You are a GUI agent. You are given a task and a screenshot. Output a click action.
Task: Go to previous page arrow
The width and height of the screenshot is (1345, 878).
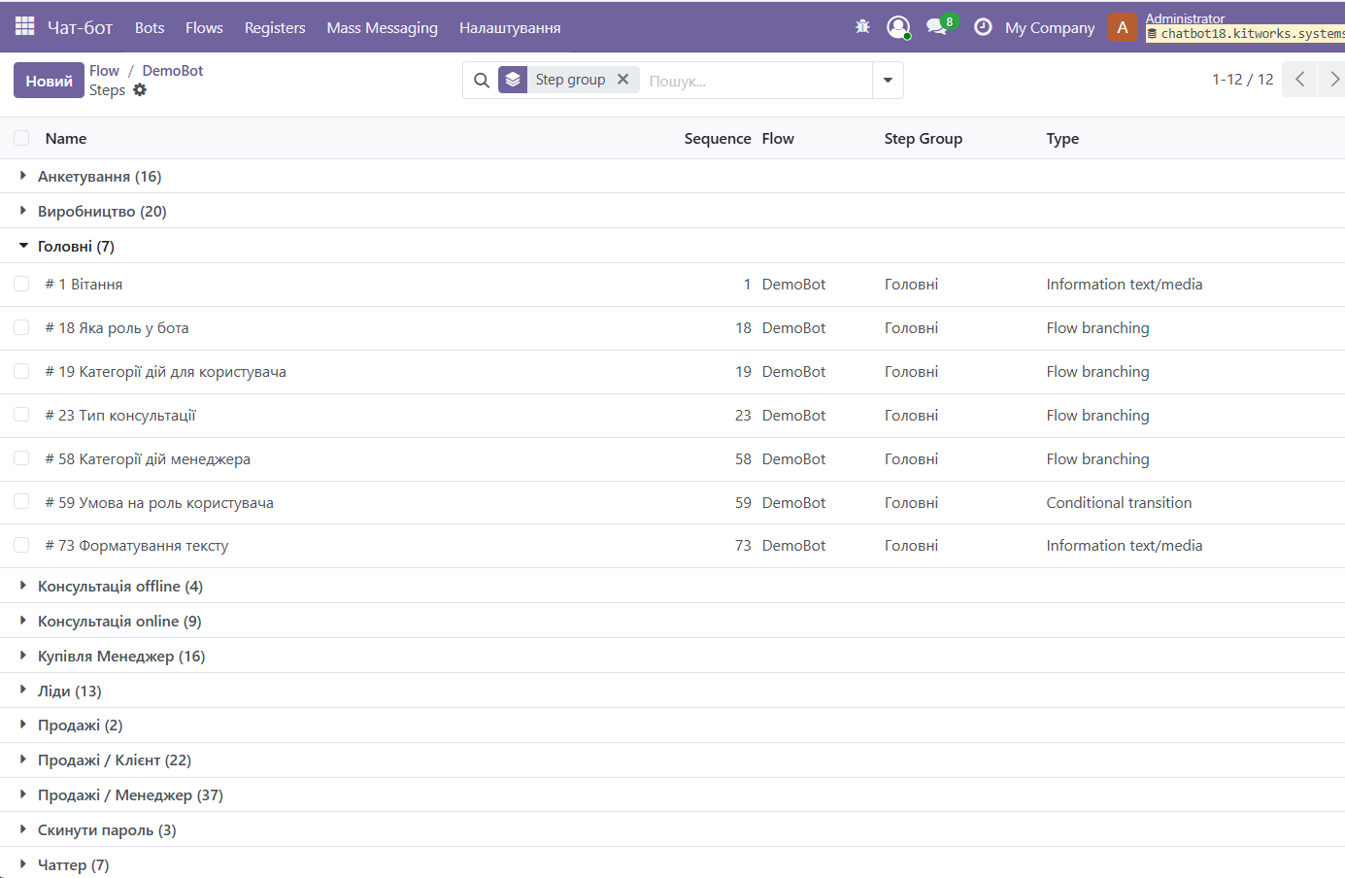(x=1299, y=80)
